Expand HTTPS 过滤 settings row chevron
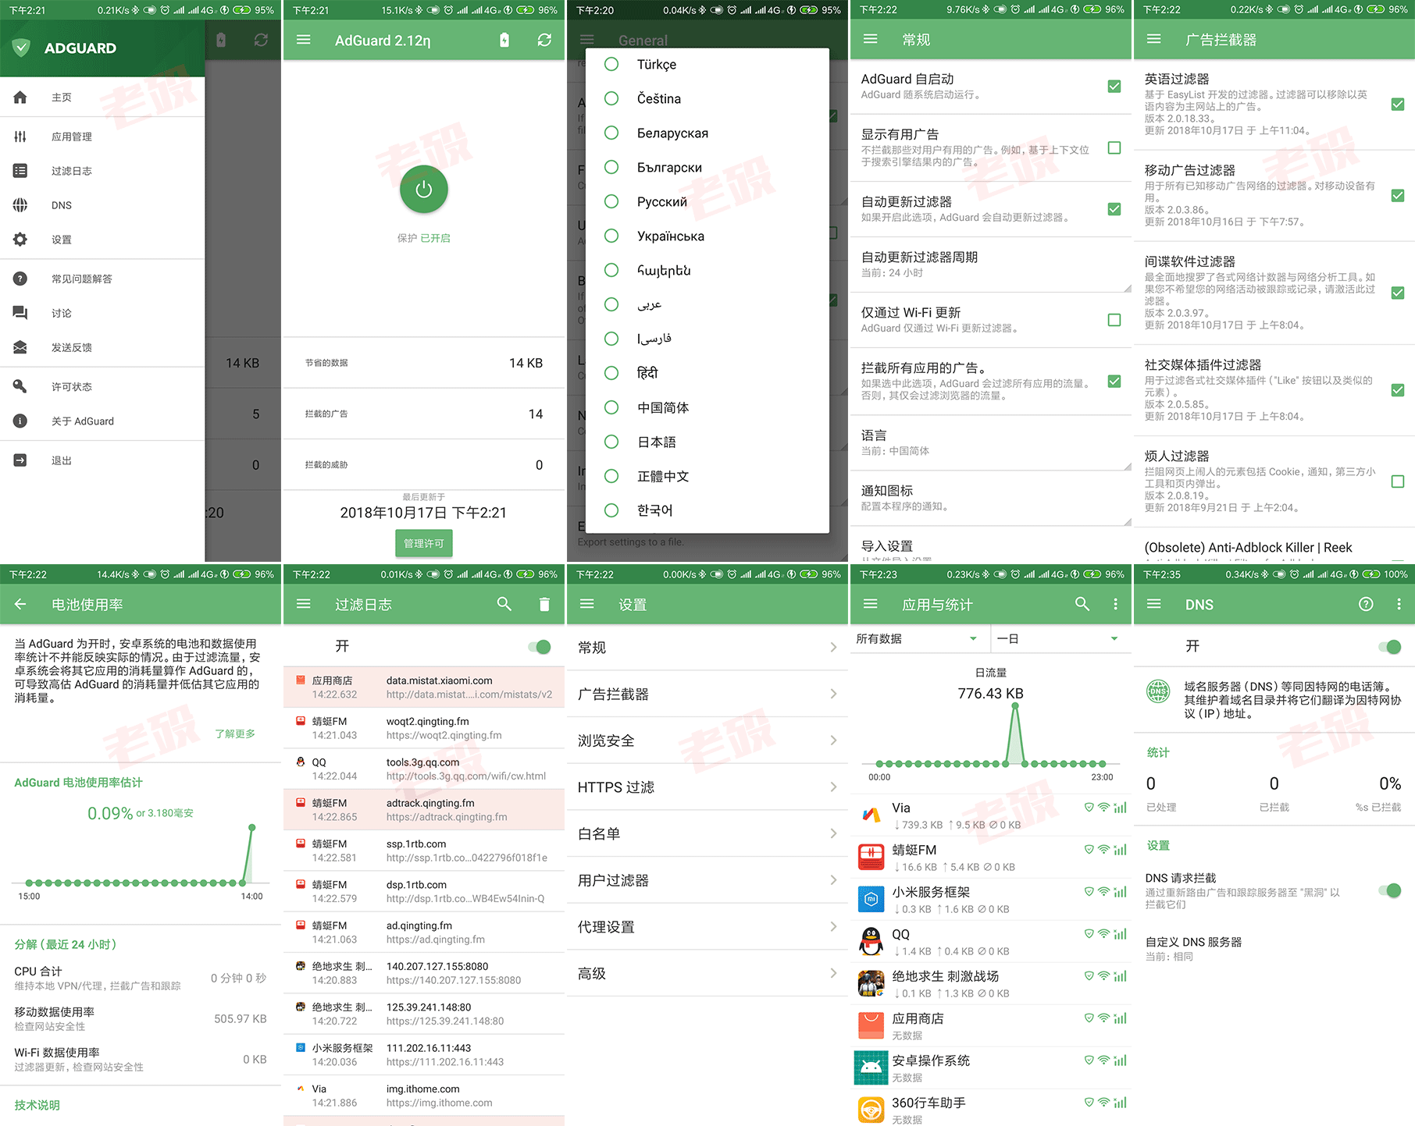Screen dimensions: 1415x1126 coord(834,787)
